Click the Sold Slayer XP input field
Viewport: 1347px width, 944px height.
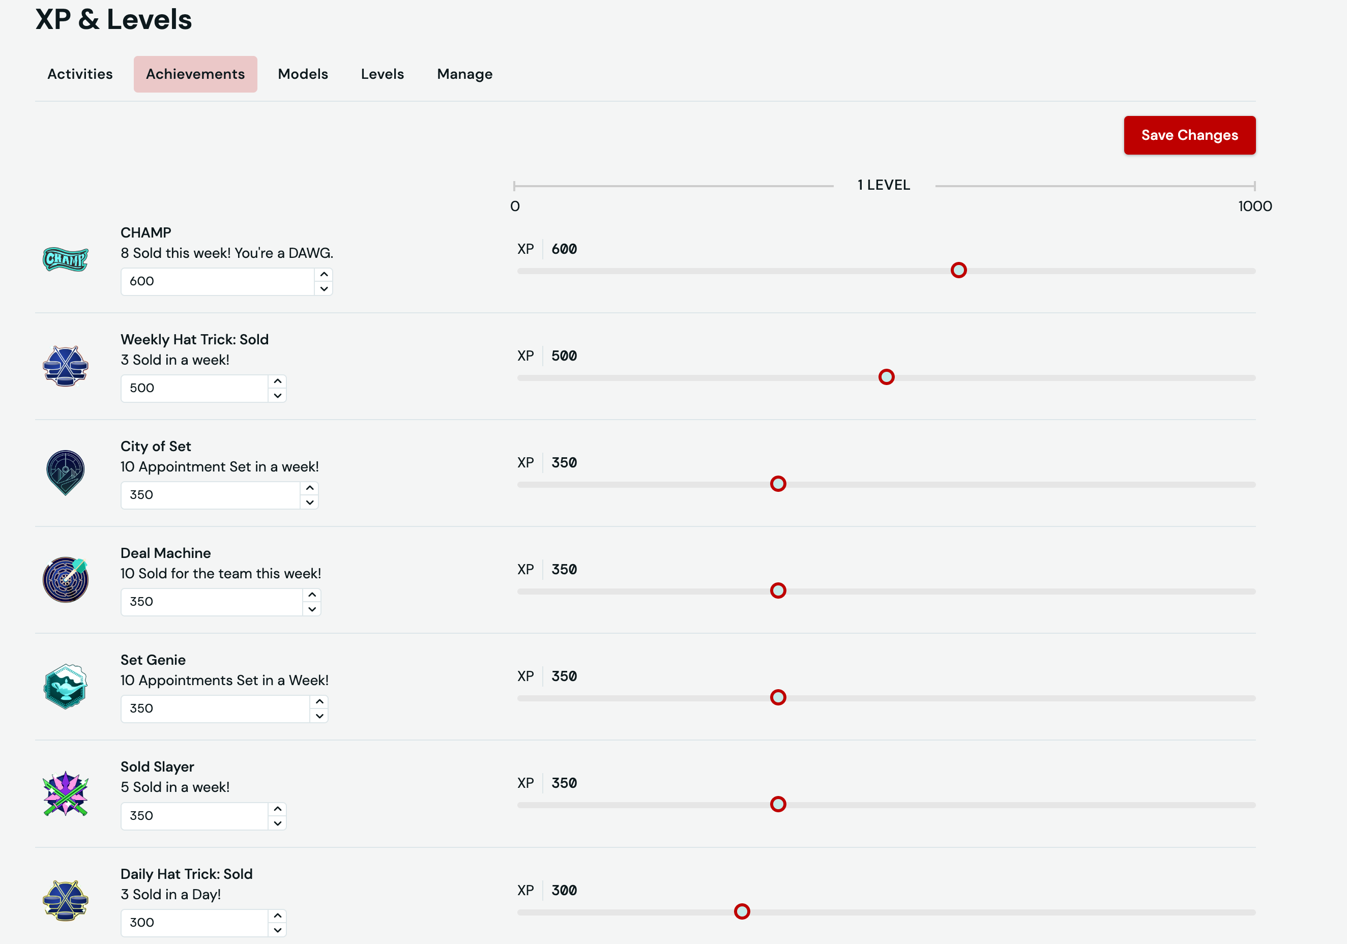pyautogui.click(x=194, y=815)
